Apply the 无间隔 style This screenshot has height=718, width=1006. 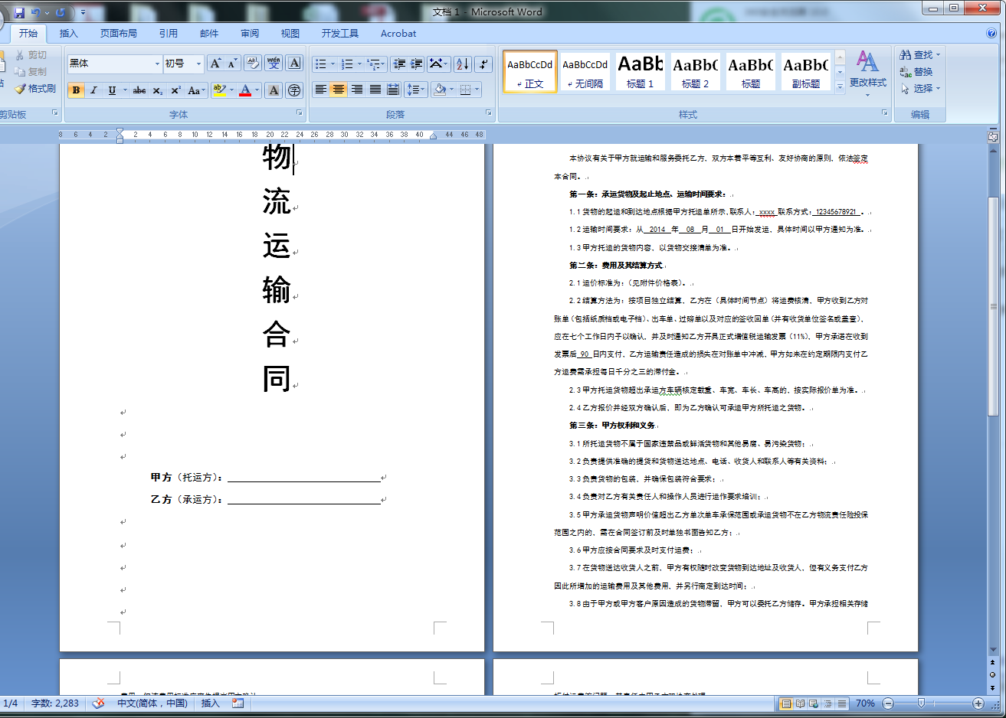(585, 72)
